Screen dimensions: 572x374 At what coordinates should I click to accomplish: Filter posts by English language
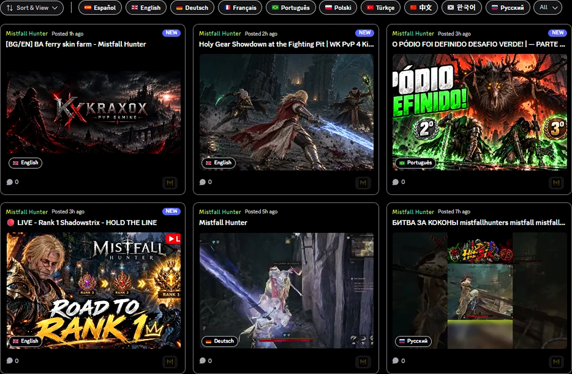click(x=146, y=8)
